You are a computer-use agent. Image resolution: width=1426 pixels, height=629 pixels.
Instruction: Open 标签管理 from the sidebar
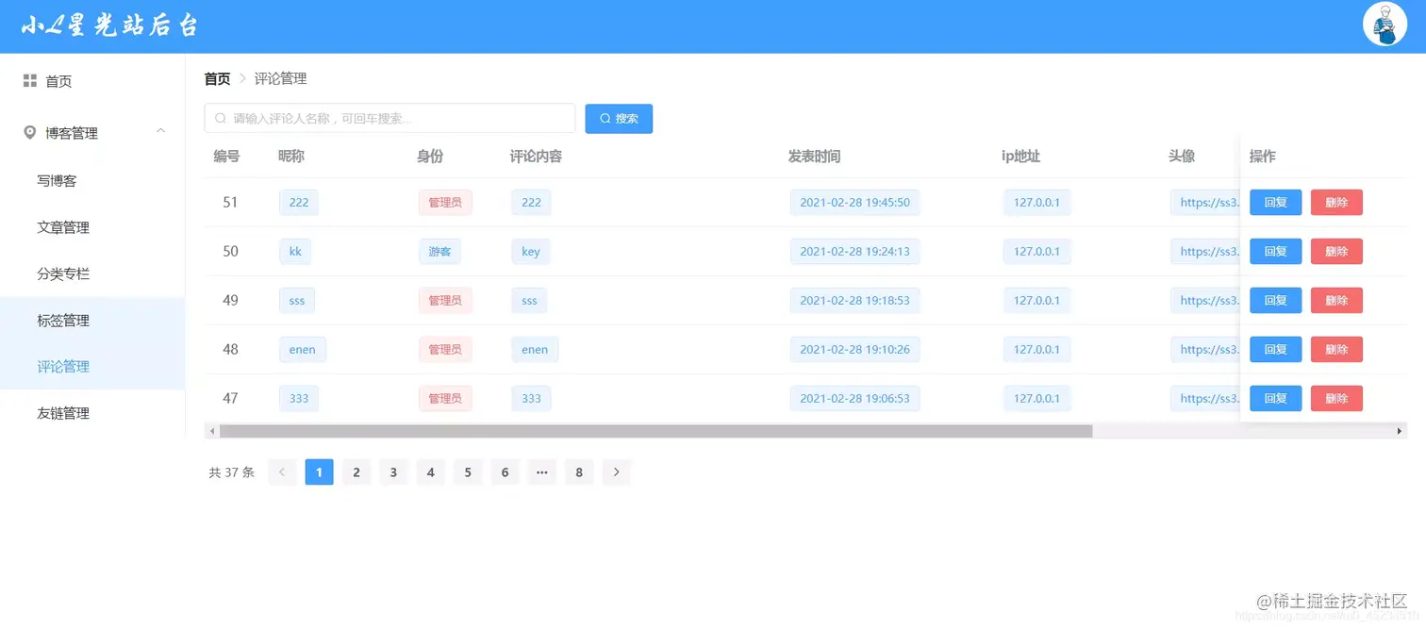[x=63, y=320]
